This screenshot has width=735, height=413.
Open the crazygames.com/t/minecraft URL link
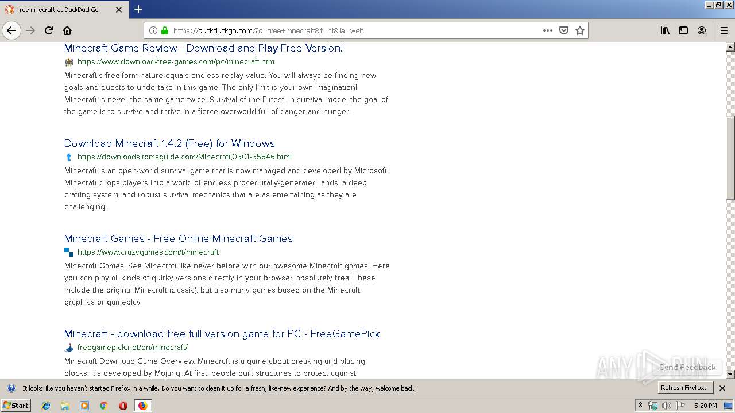[148, 252]
